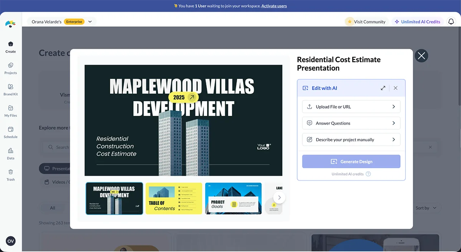Click the Edit with AI heading

pos(324,88)
